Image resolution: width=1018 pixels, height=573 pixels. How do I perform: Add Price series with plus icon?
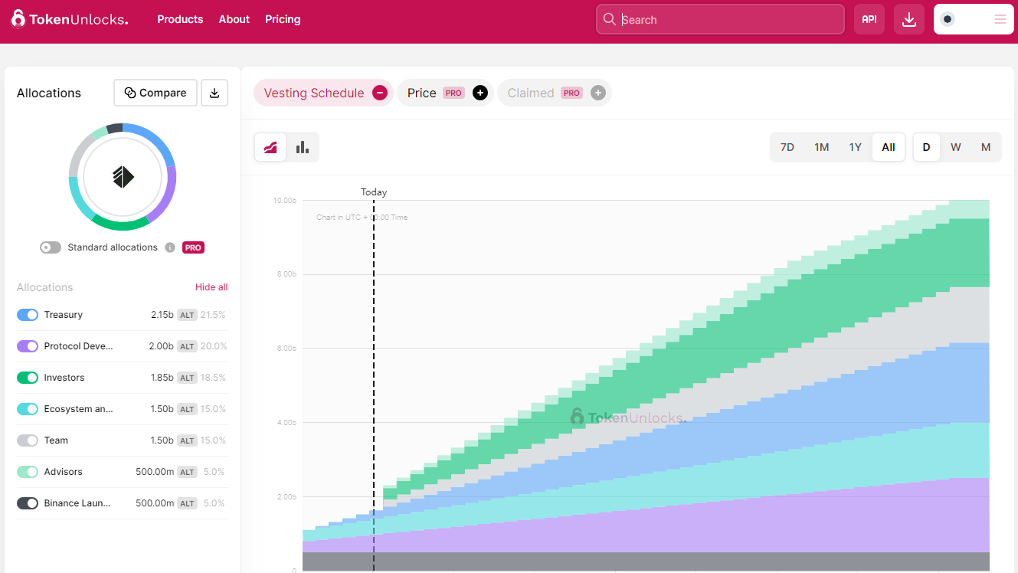pos(480,93)
